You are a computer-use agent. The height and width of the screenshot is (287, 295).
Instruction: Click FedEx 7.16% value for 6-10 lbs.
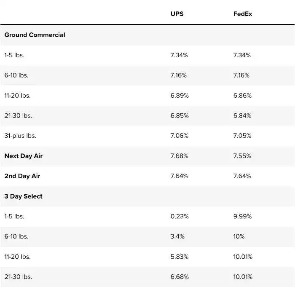click(241, 75)
